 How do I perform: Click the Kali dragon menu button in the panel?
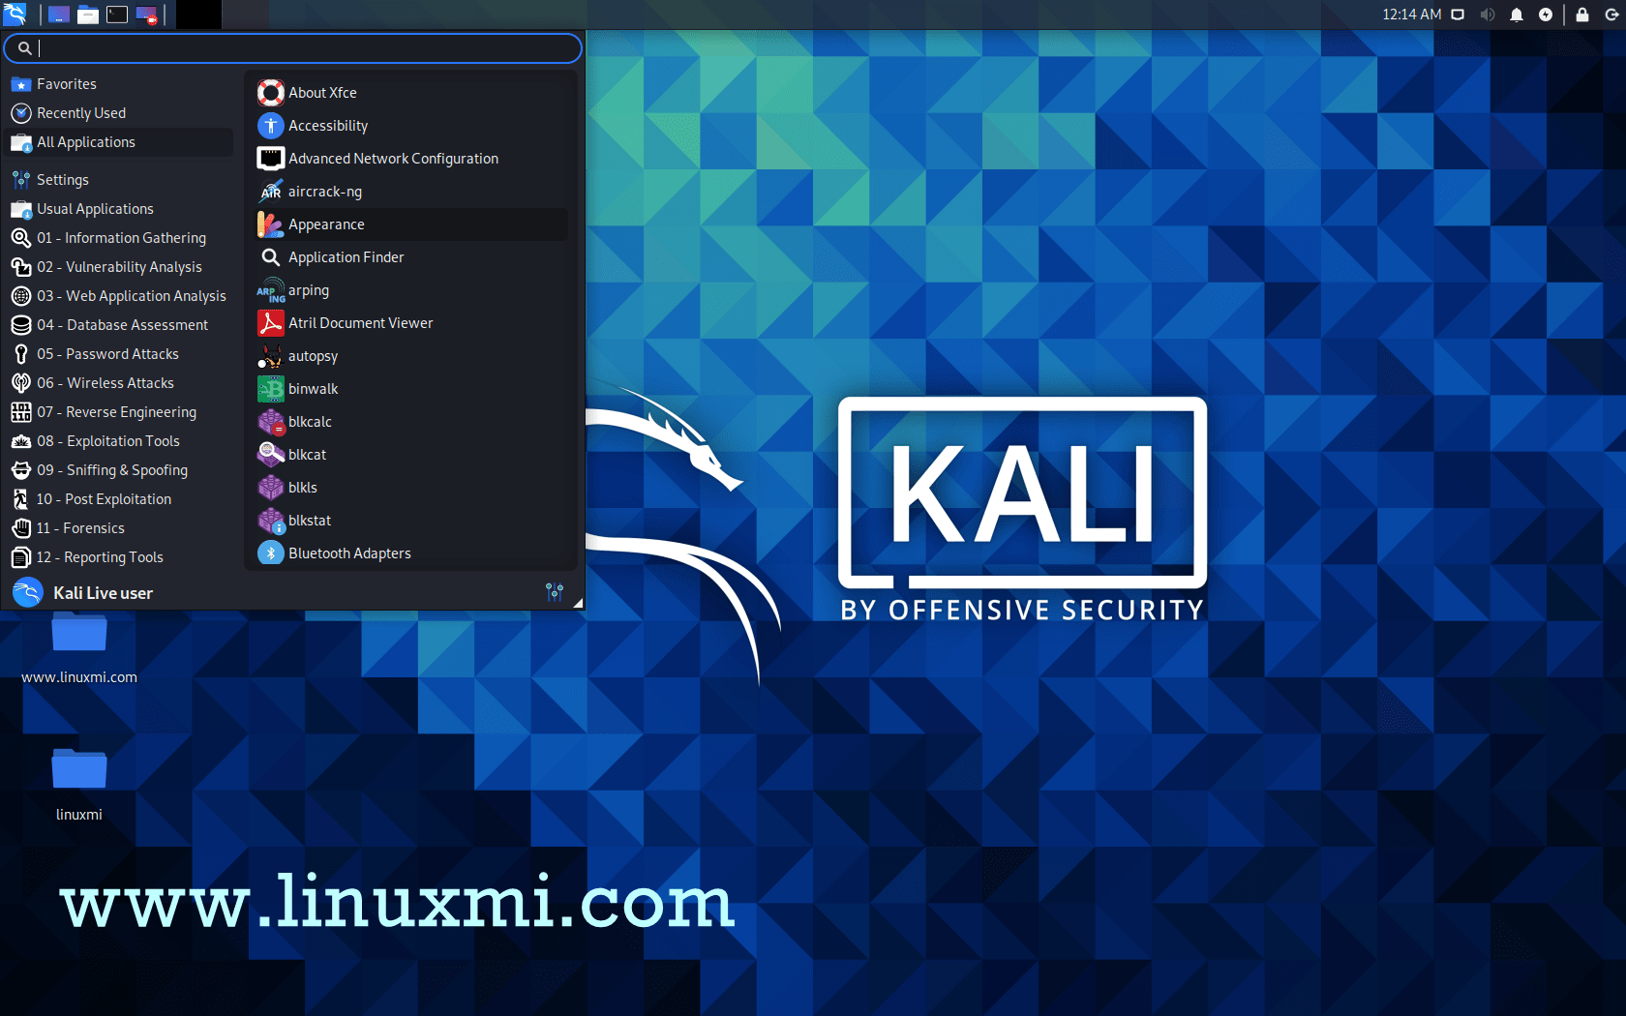[x=15, y=15]
